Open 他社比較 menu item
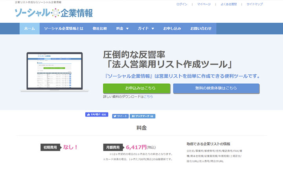 [99, 29]
